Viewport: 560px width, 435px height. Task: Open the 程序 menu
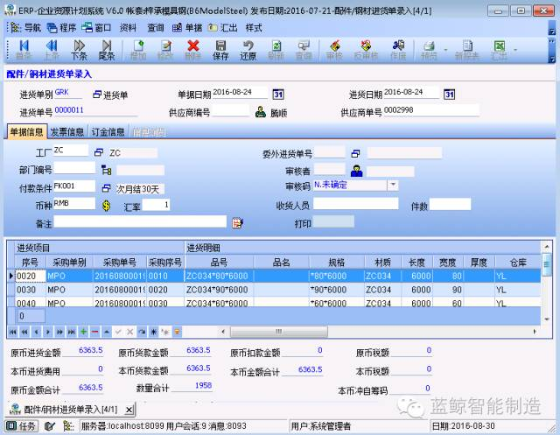(x=62, y=27)
